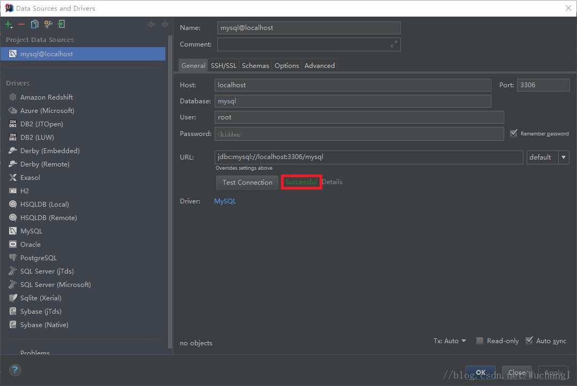Select the Exasol driver
Image resolution: width=577 pixels, height=386 pixels.
coord(30,177)
